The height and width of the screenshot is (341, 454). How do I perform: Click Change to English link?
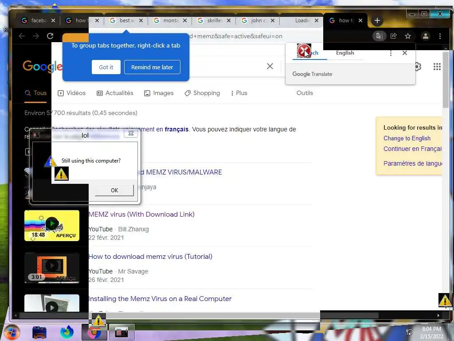(407, 139)
